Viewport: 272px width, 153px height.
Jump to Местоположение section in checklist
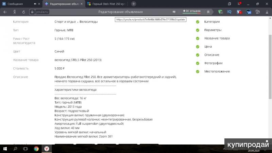(x=217, y=71)
